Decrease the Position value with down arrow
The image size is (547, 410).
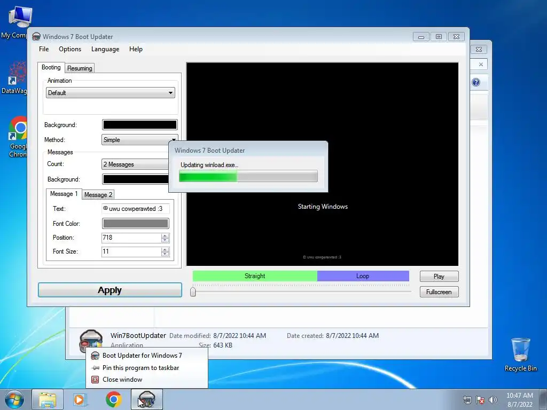point(165,240)
